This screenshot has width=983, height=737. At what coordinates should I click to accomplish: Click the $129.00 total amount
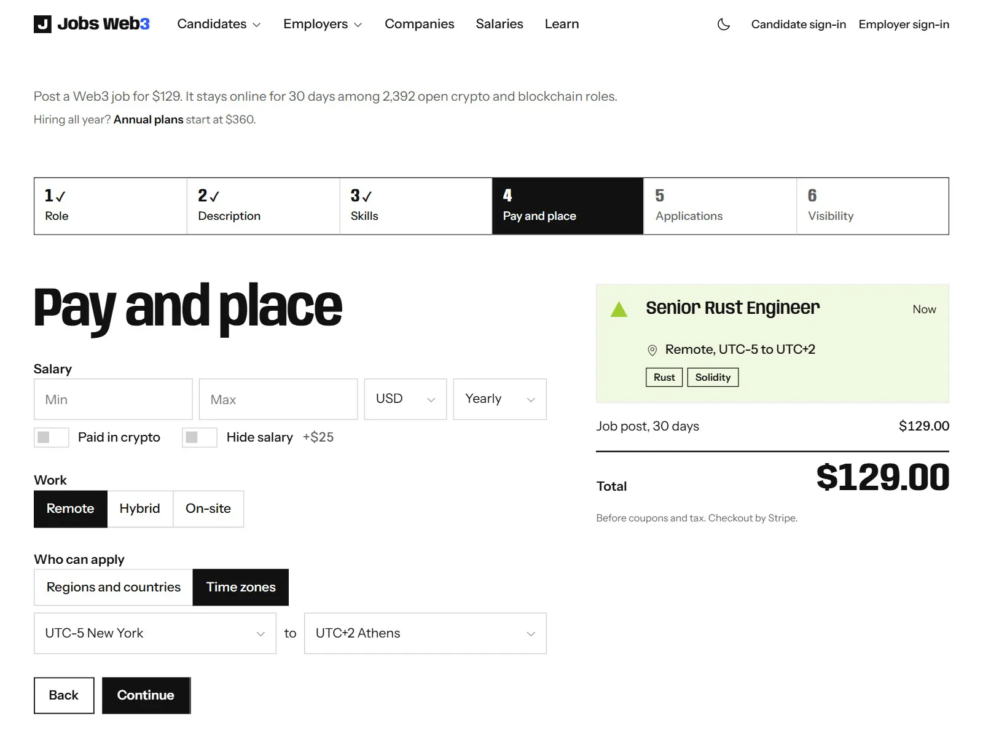tap(883, 477)
